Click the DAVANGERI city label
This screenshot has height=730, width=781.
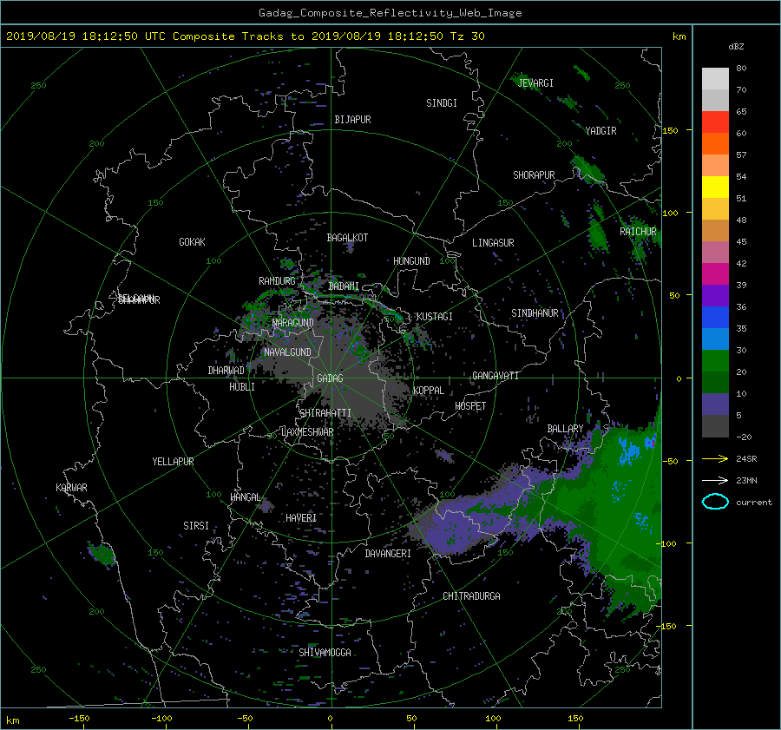point(388,554)
